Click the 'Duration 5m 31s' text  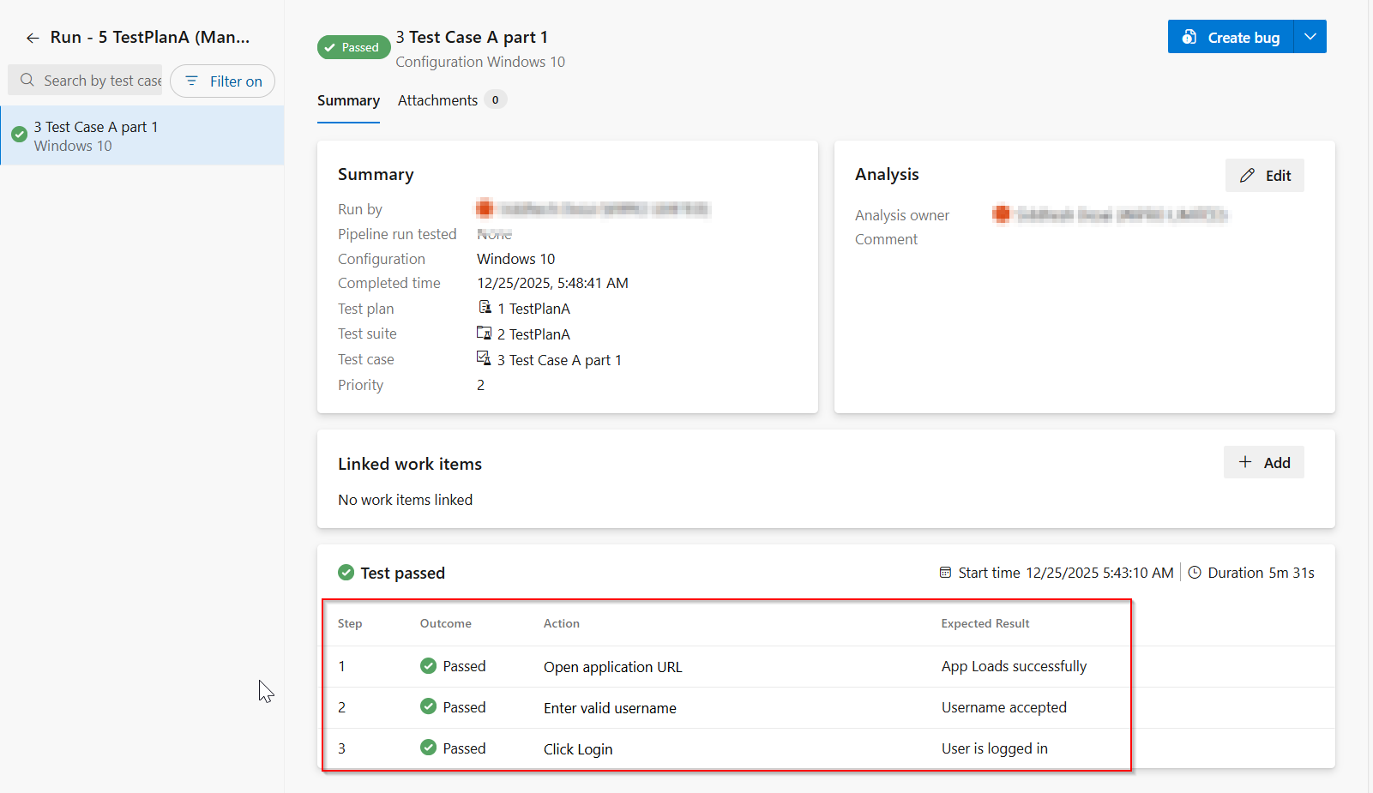pyautogui.click(x=1261, y=573)
